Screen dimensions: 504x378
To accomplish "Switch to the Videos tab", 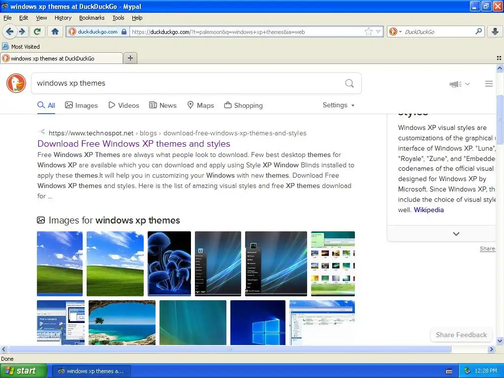I will [124, 105].
